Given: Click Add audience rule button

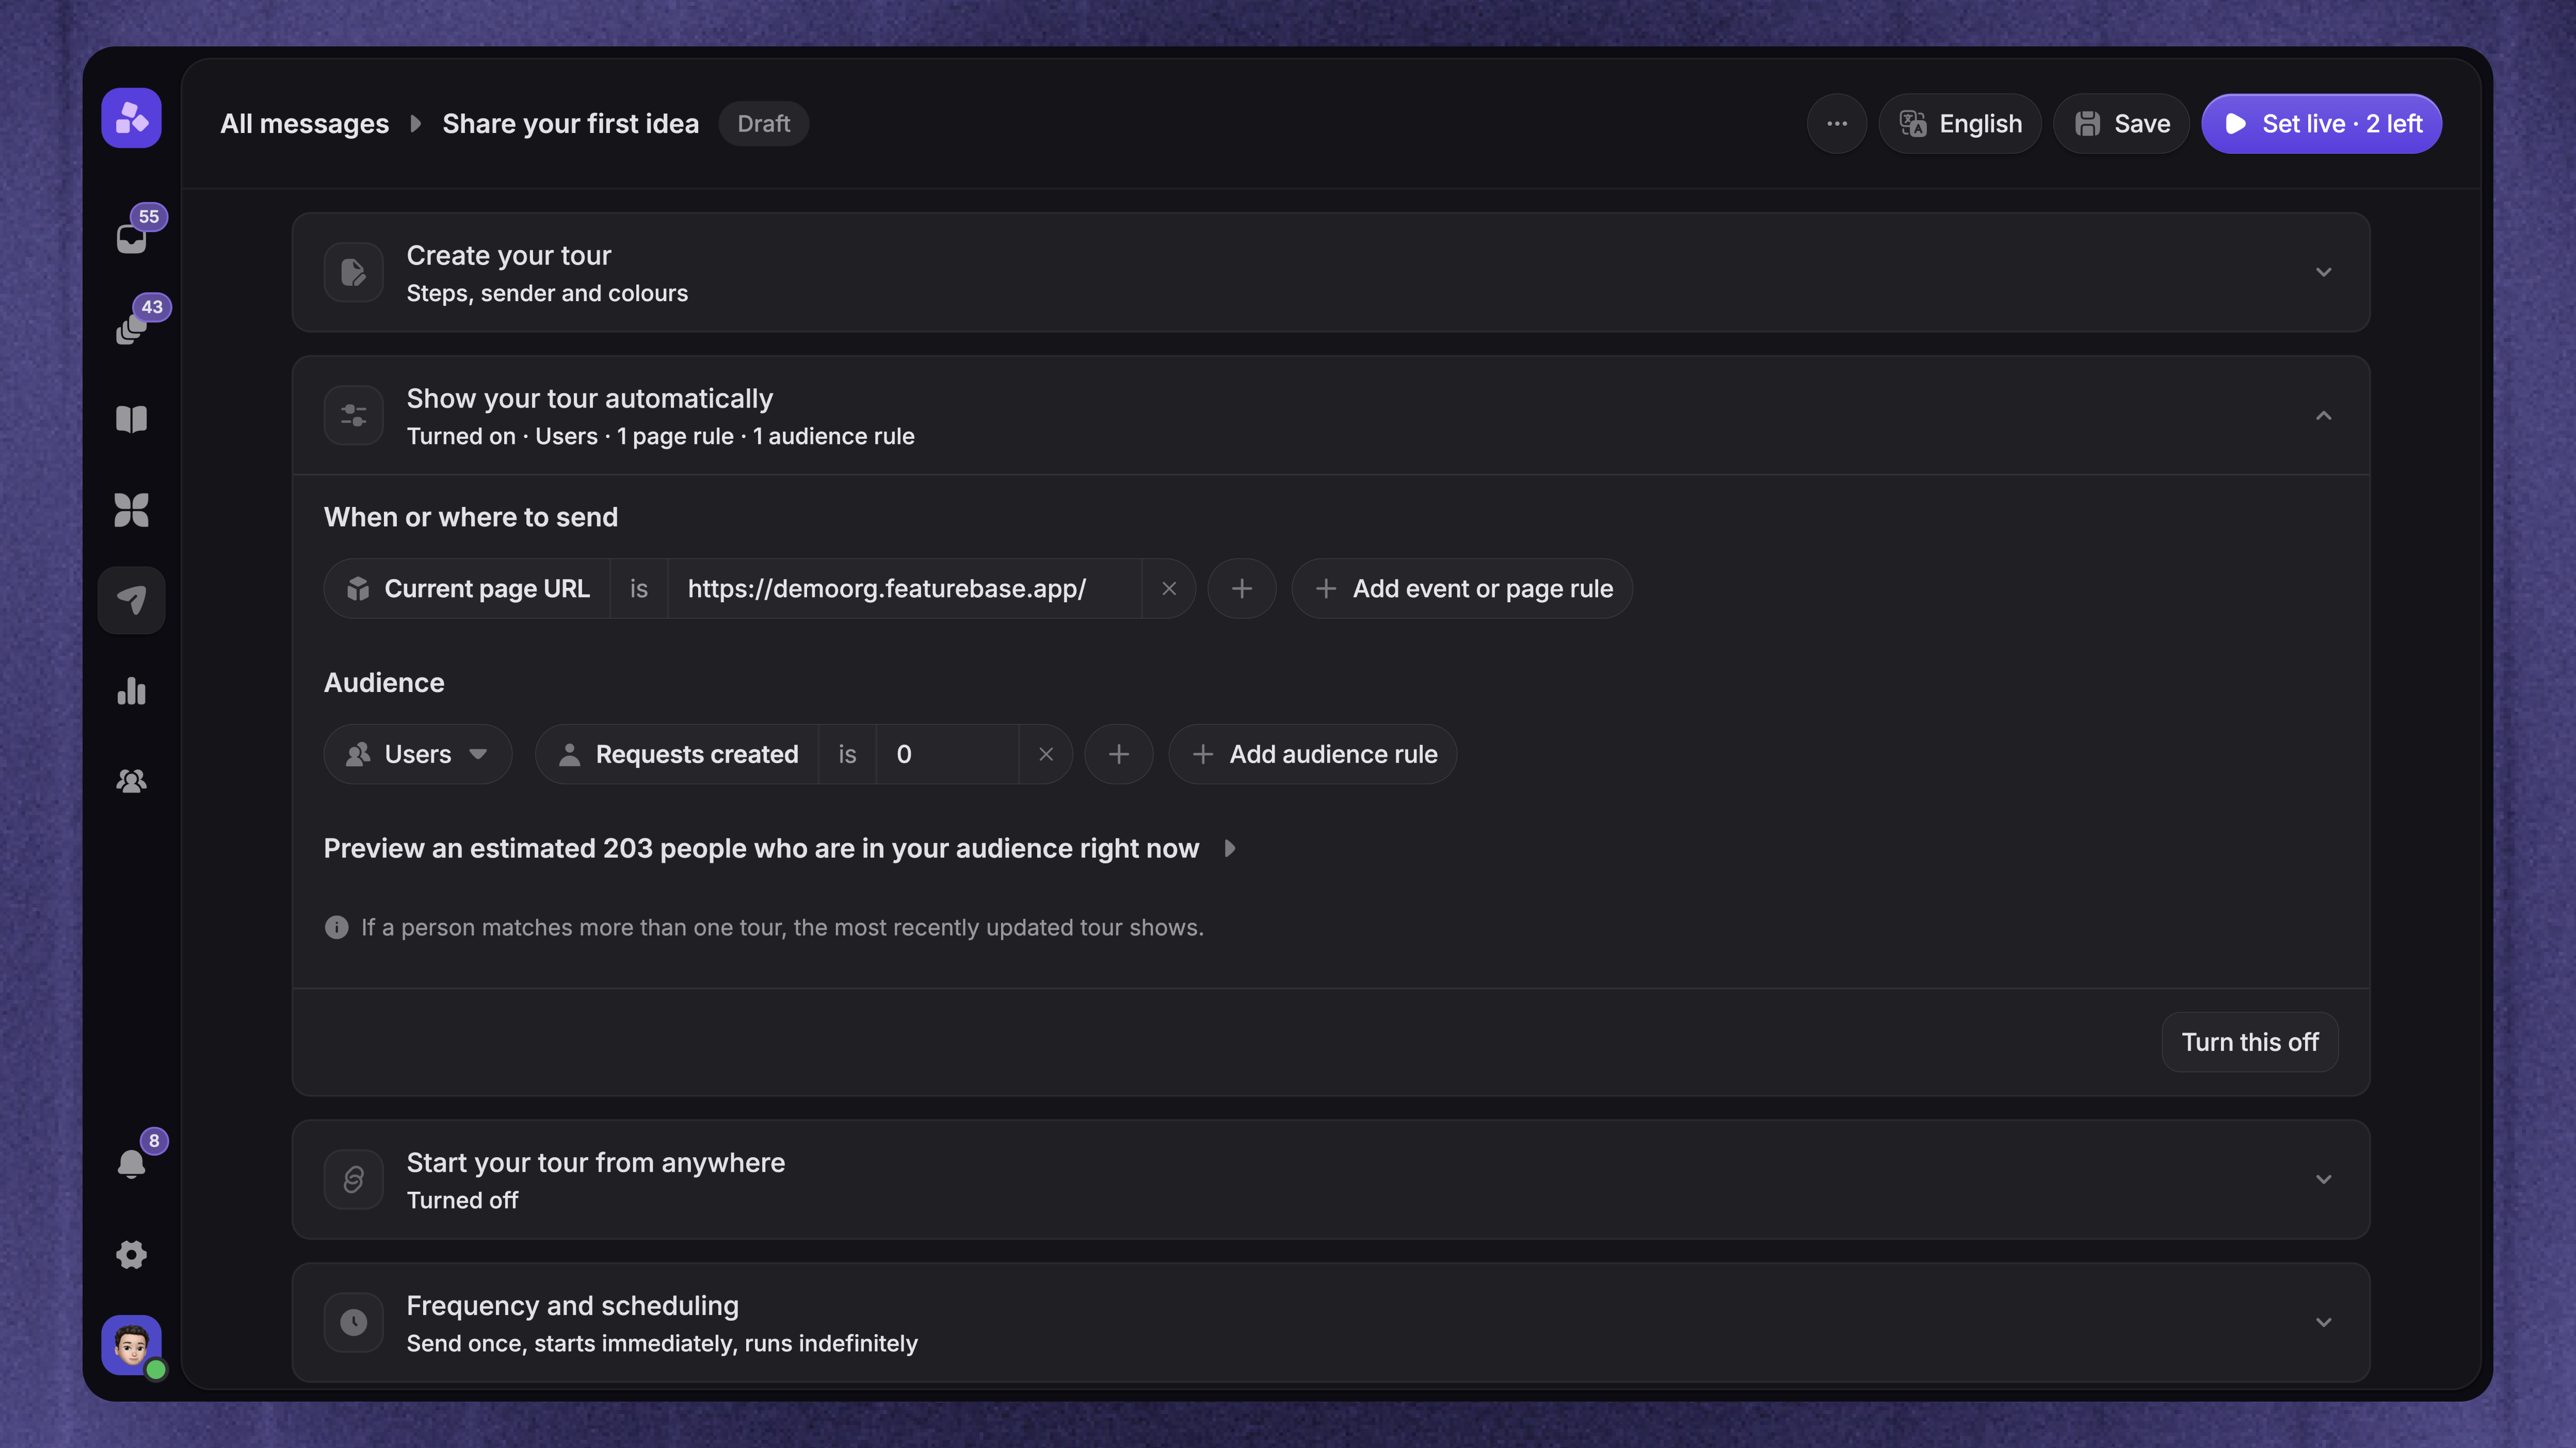Looking at the screenshot, I should click(x=1312, y=754).
